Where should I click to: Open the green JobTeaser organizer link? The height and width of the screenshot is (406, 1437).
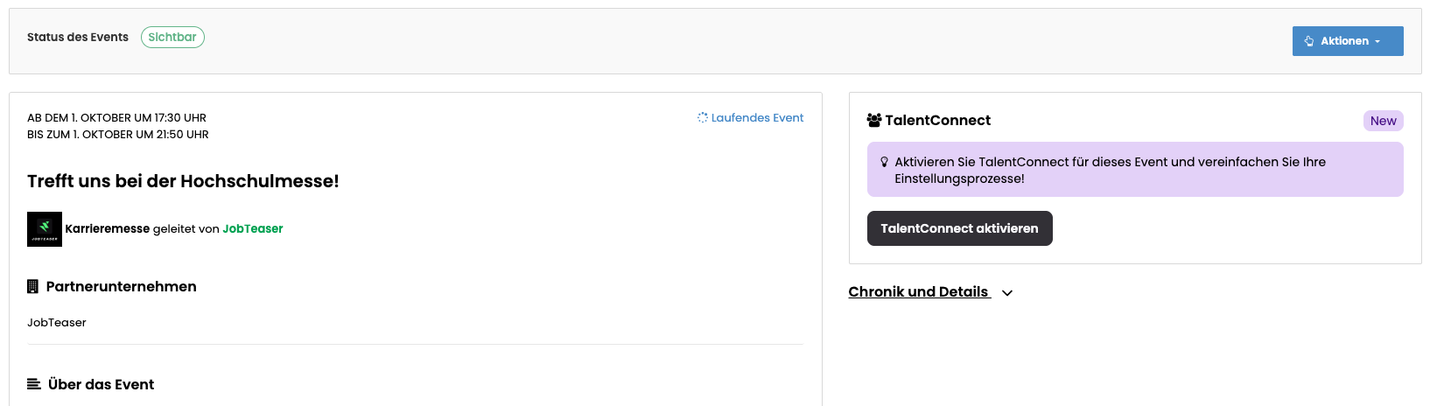point(252,228)
